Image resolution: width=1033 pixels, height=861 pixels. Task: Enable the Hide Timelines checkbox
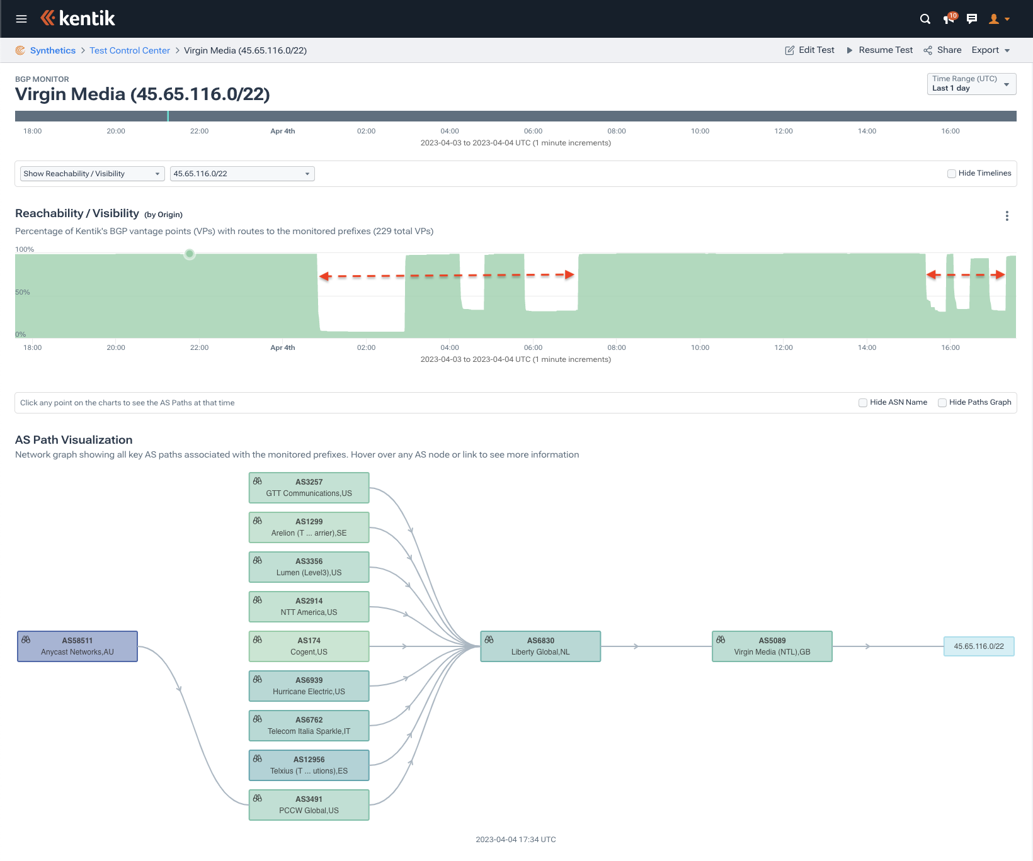952,174
